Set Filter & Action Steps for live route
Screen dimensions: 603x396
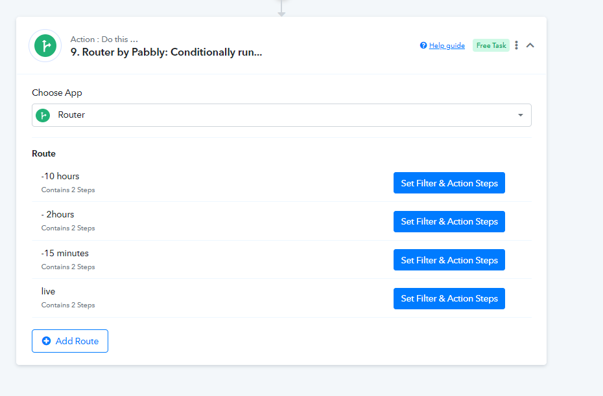[449, 298]
